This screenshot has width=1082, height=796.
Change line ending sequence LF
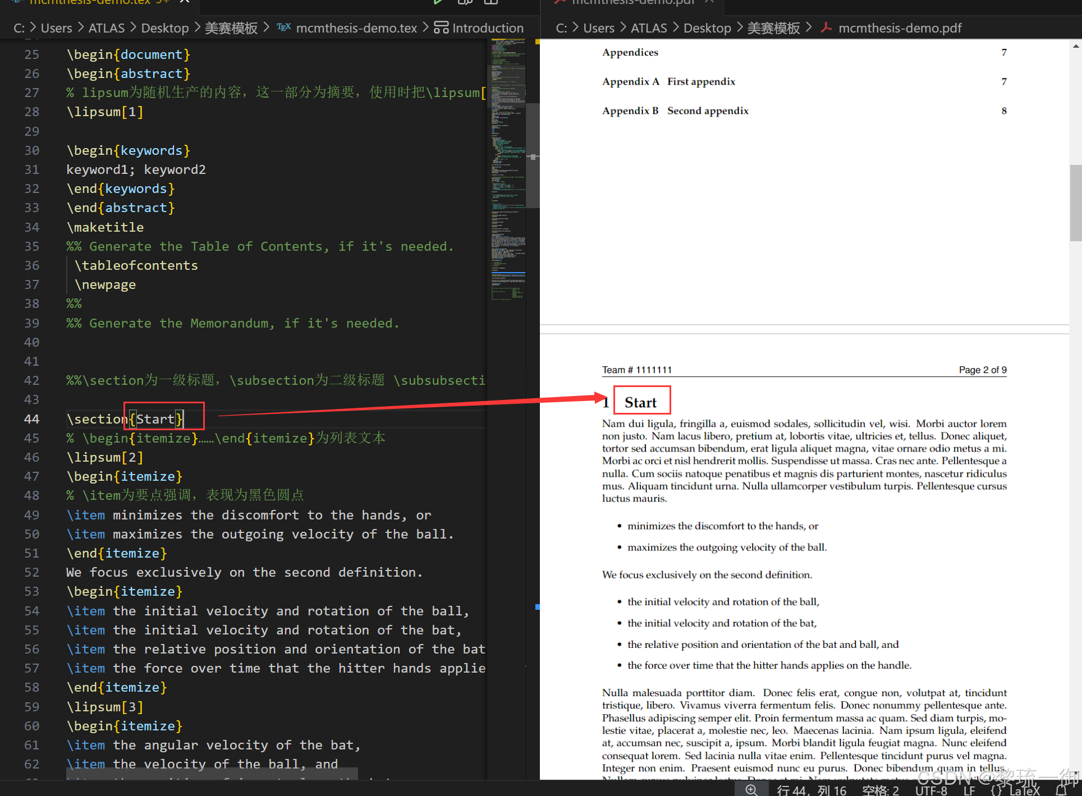969,790
